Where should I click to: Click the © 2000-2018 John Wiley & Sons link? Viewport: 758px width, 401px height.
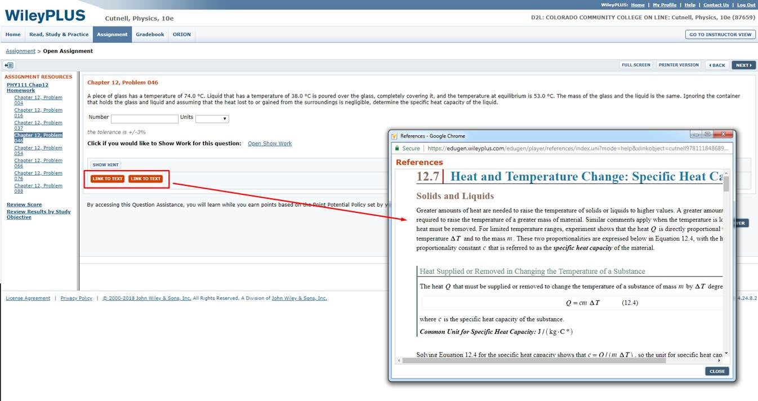tap(147, 298)
